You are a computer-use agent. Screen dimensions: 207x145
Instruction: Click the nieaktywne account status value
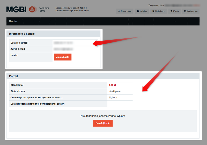click(115, 91)
